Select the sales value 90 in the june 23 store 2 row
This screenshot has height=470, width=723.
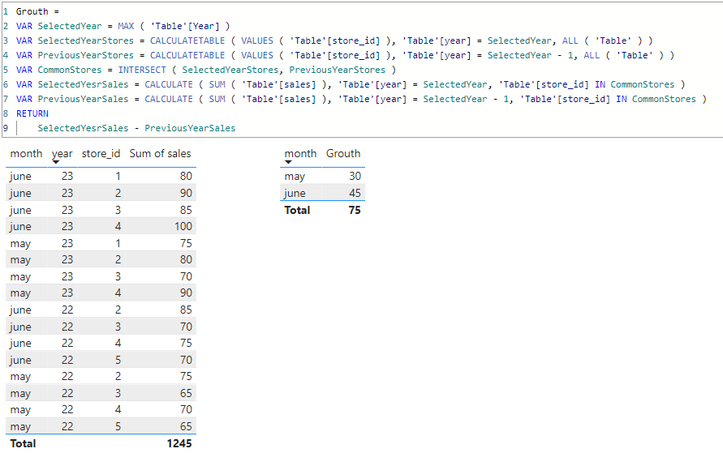(186, 194)
